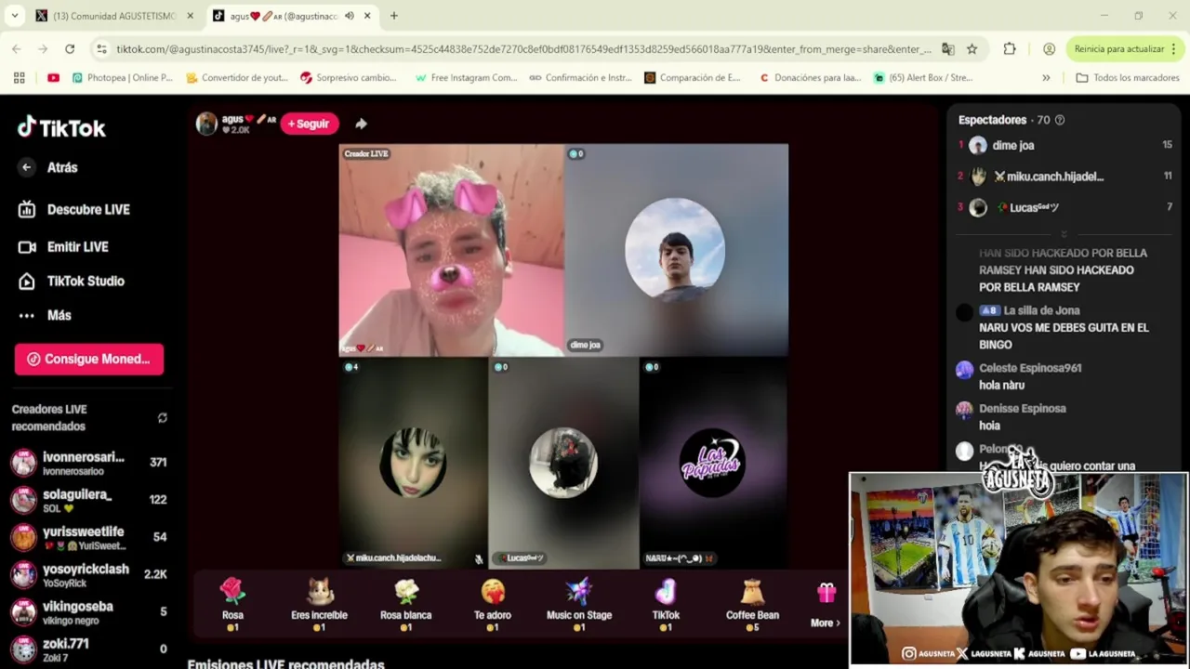This screenshot has width=1190, height=669.
Task: Translate this page icon
Action: click(947, 48)
